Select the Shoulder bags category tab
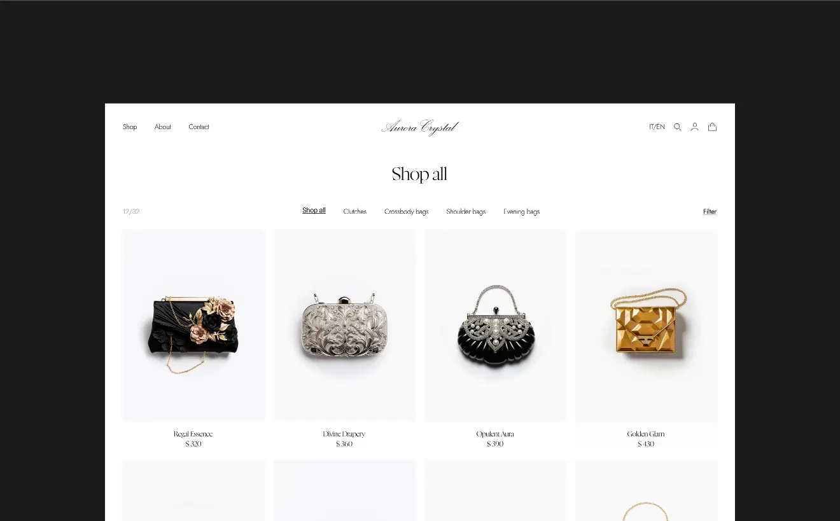This screenshot has height=521, width=840. (x=466, y=211)
